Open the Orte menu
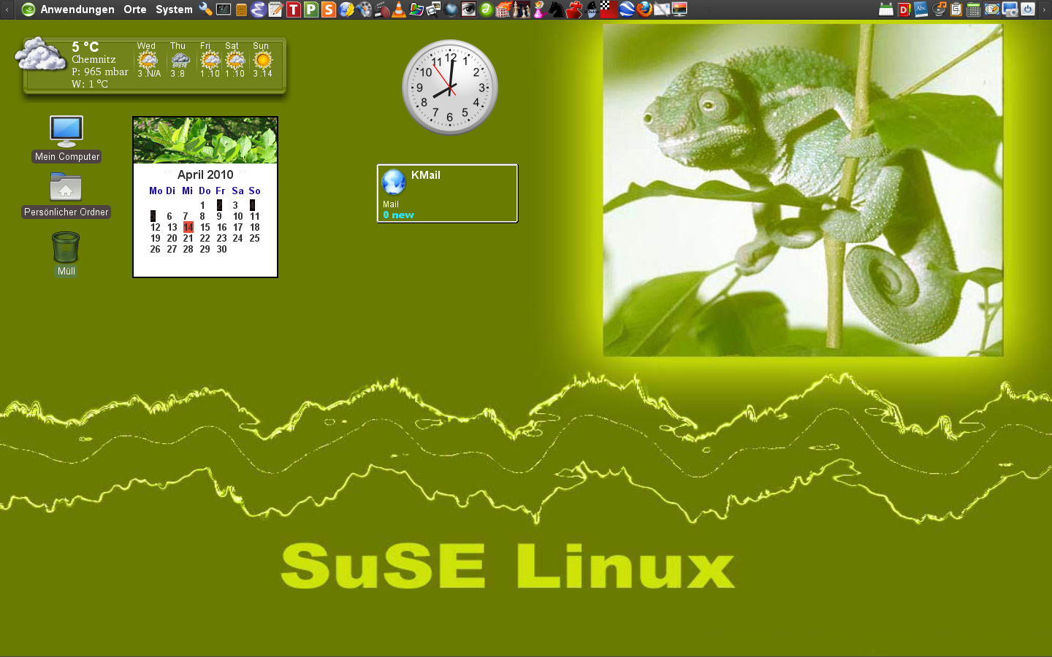This screenshot has width=1052, height=657. [x=134, y=9]
